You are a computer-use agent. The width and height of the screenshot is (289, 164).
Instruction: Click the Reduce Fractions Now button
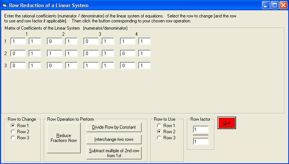(64, 138)
